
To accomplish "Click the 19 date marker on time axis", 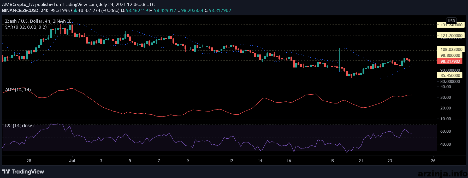I will (x=332, y=161).
